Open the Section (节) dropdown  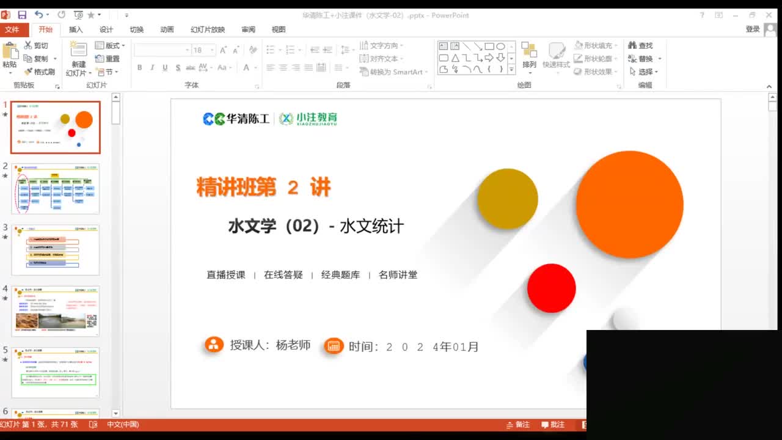click(107, 71)
